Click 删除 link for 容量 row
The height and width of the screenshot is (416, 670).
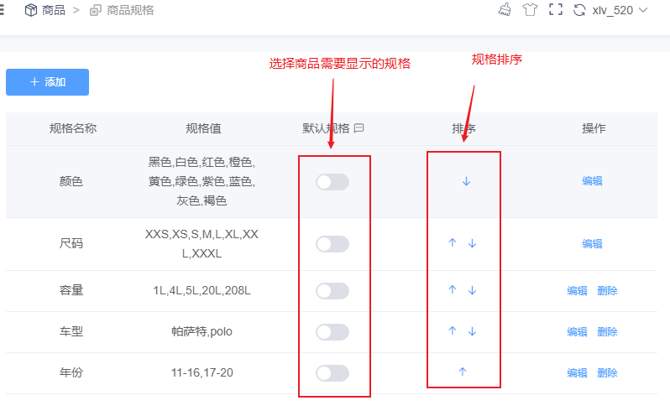pos(607,290)
